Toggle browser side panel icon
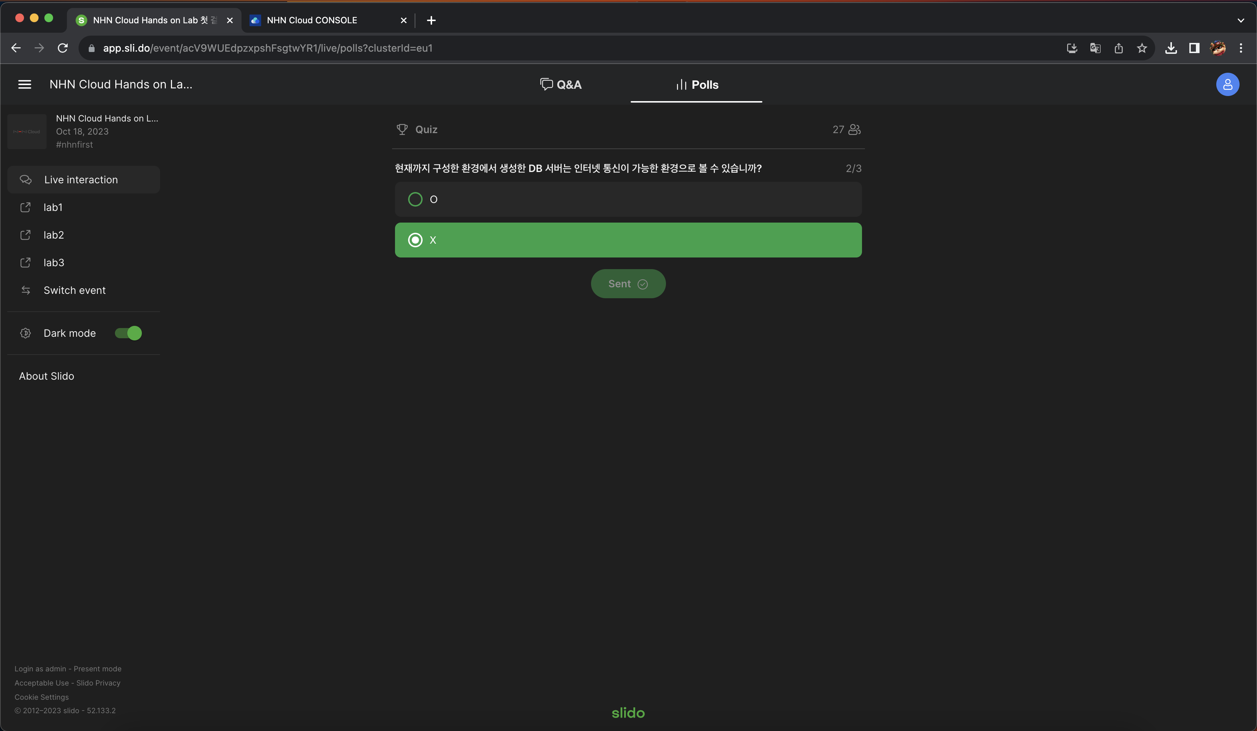Screen dimensions: 1257x731 (1194, 48)
